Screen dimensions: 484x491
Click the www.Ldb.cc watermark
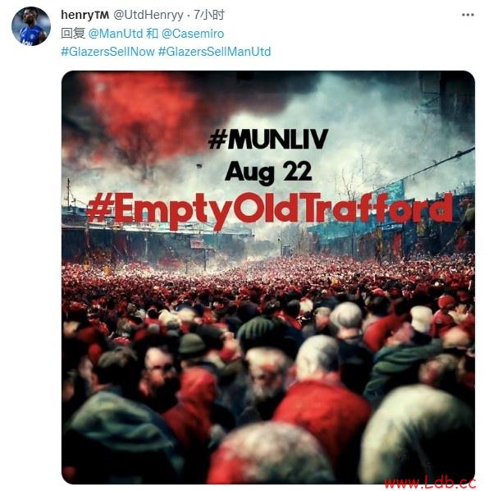click(x=430, y=483)
